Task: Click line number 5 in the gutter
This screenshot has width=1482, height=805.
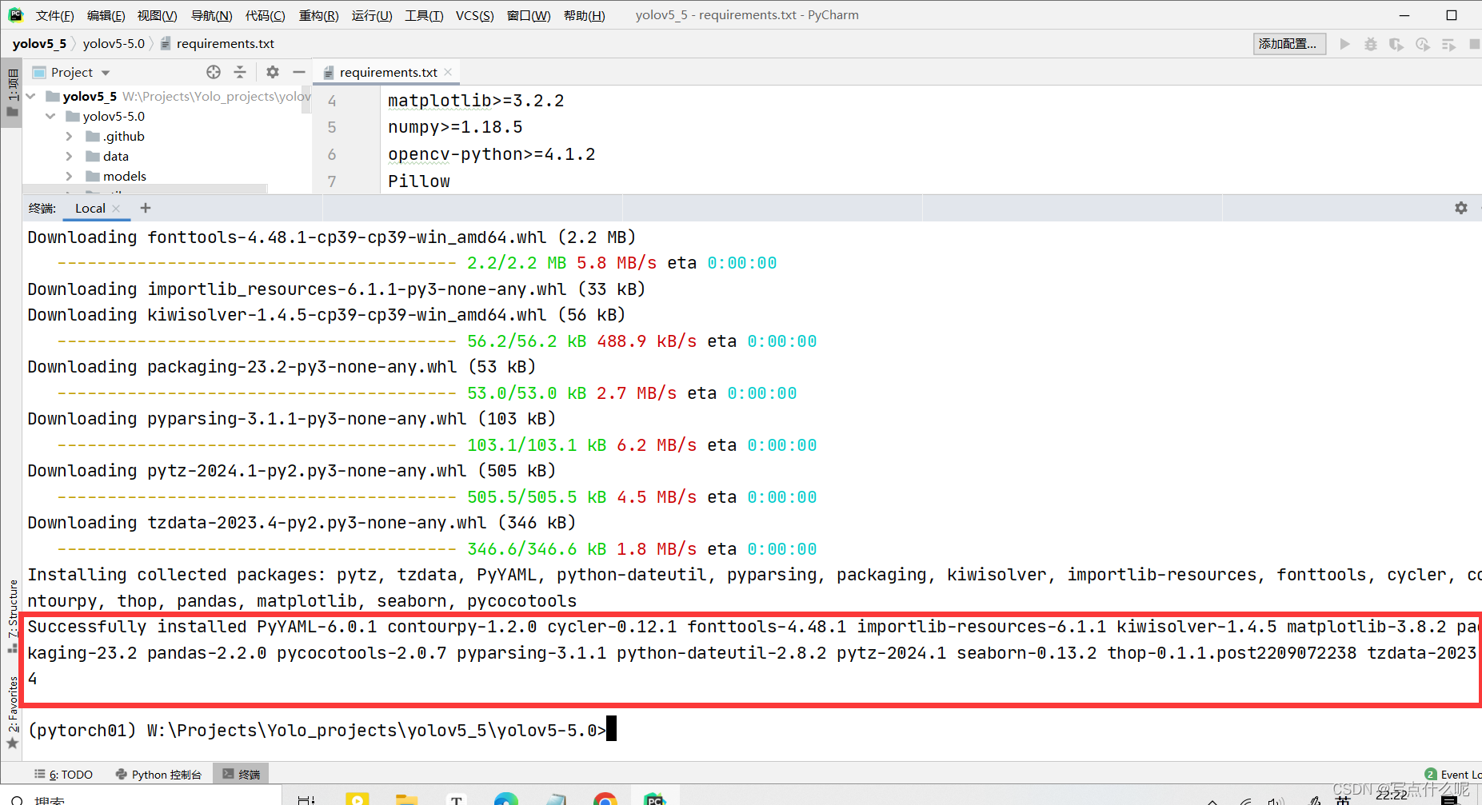Action: tap(332, 127)
